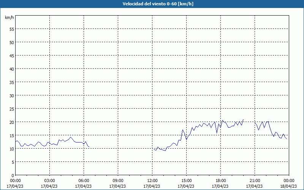
Task: Click the 'km/h' unit label on the y-axis
Action: [x=9, y=17]
